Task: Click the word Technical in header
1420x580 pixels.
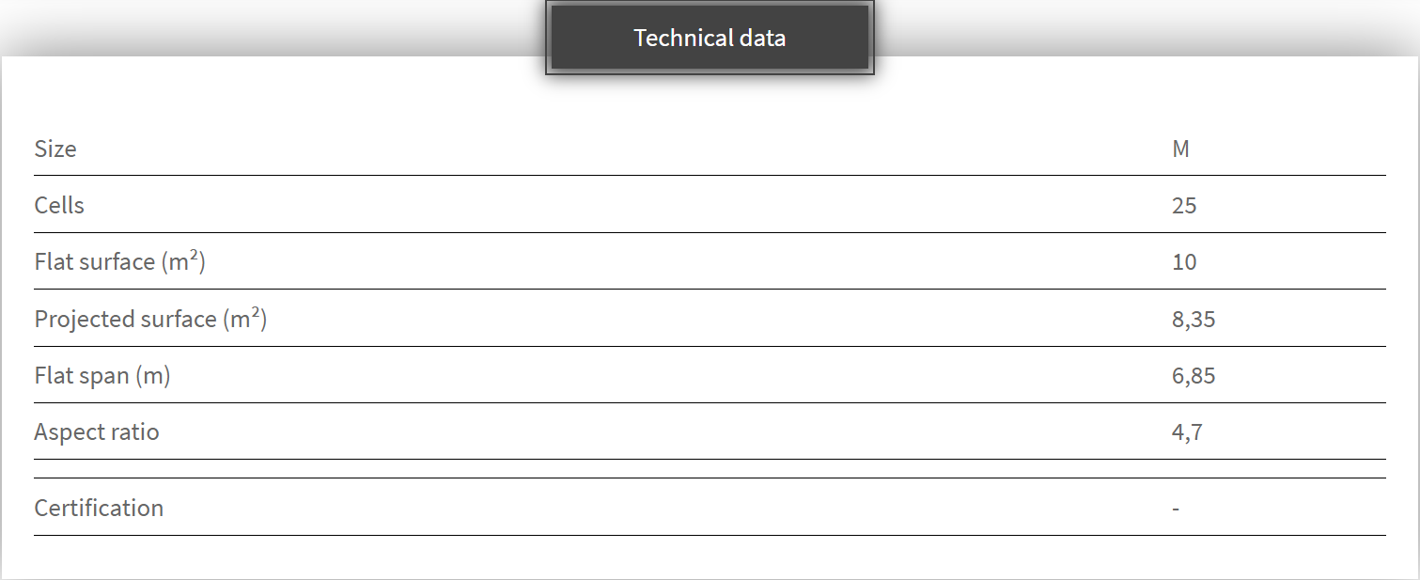Action: 682,38
